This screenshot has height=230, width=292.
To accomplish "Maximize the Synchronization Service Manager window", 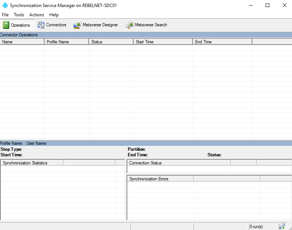I will tap(268, 5).
